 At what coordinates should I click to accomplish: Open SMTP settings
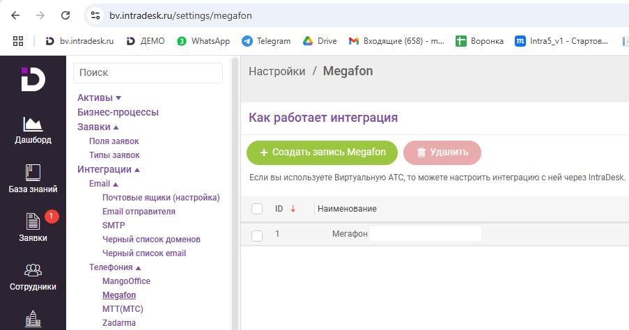pos(114,226)
